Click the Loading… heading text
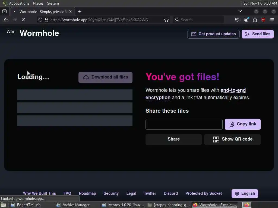This screenshot has height=208, width=278. click(33, 77)
